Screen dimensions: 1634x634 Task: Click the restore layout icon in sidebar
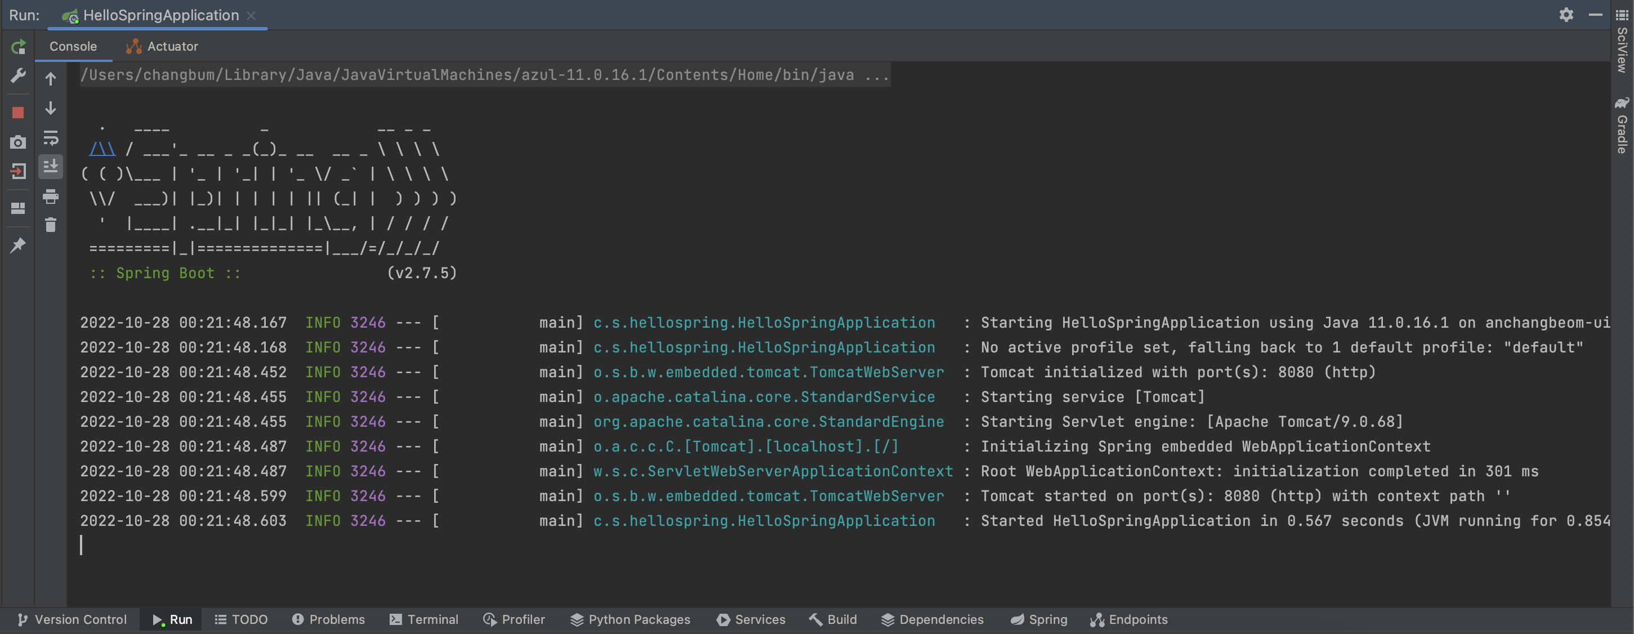coord(19,208)
